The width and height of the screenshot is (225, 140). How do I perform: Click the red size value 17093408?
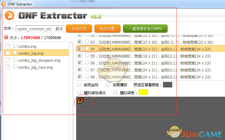[30, 38]
